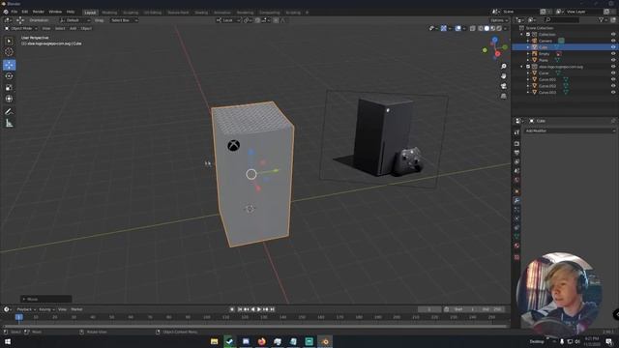
Task: Enable Solid viewport shading mode
Action: [x=486, y=28]
